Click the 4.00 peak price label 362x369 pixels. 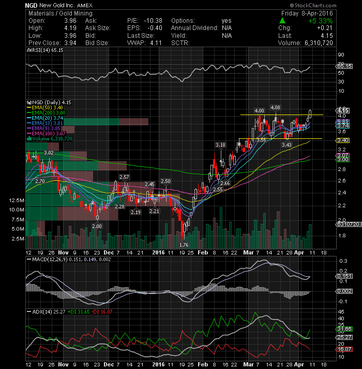[x=260, y=111]
